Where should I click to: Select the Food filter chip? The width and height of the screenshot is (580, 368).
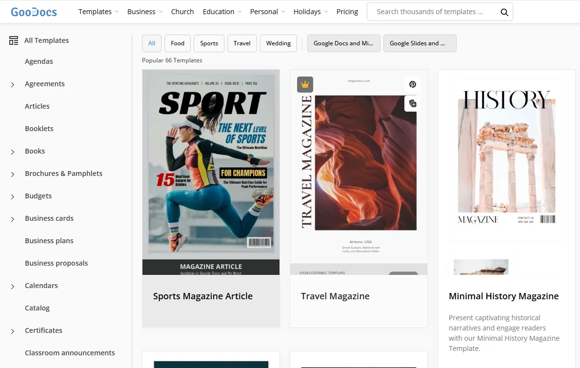(178, 43)
